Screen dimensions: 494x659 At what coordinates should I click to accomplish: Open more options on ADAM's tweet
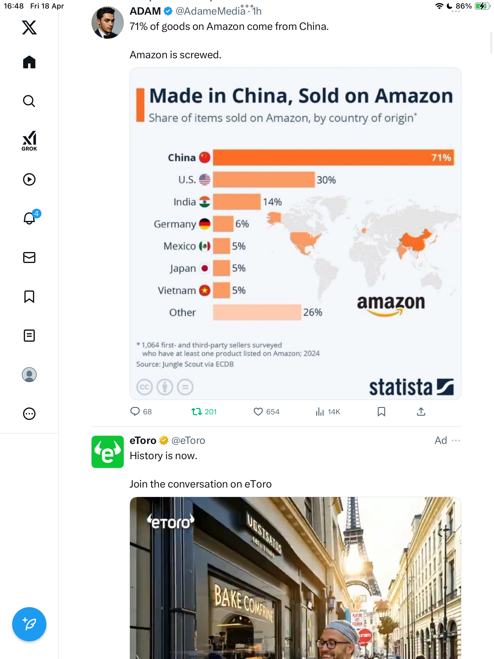(456, 11)
